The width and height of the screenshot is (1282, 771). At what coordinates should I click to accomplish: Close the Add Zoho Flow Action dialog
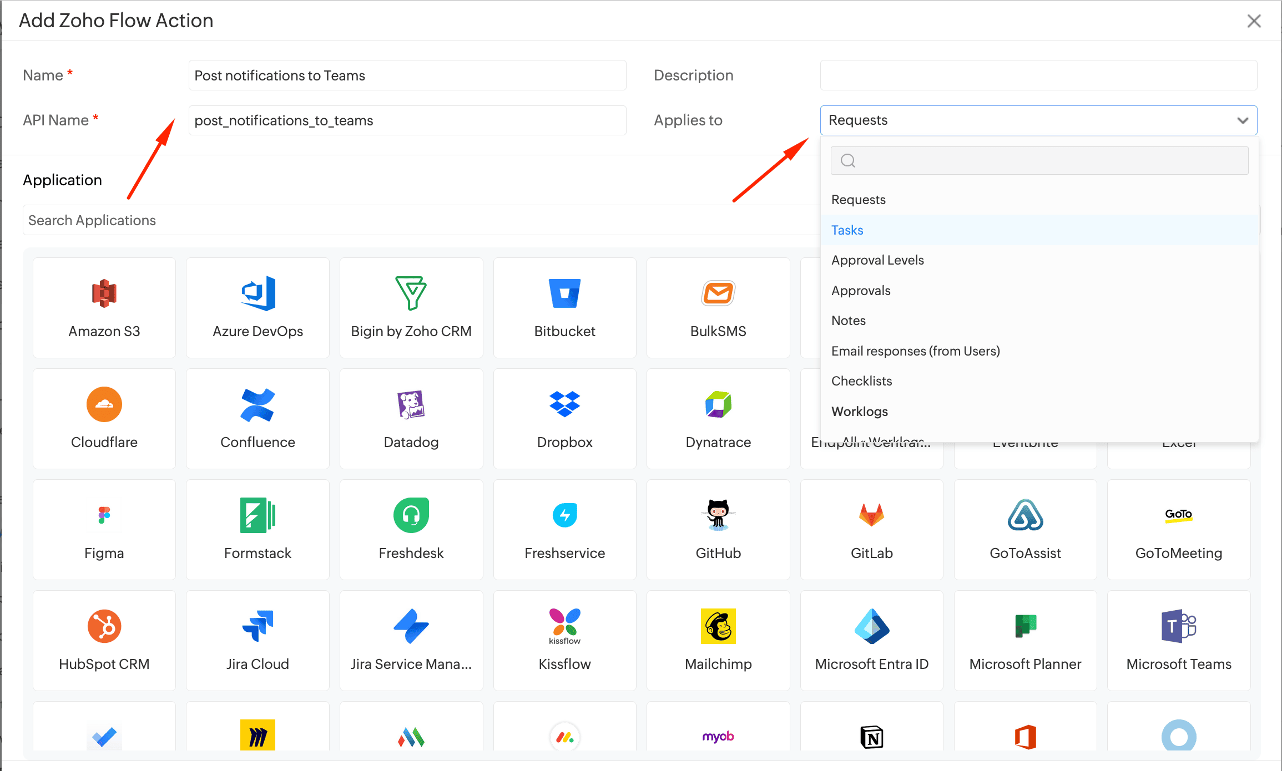click(1254, 21)
